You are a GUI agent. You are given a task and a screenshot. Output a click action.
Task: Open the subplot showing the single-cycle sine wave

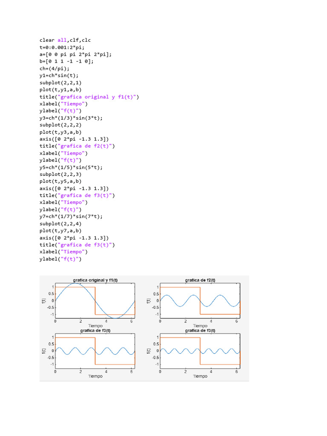[x=95, y=301]
